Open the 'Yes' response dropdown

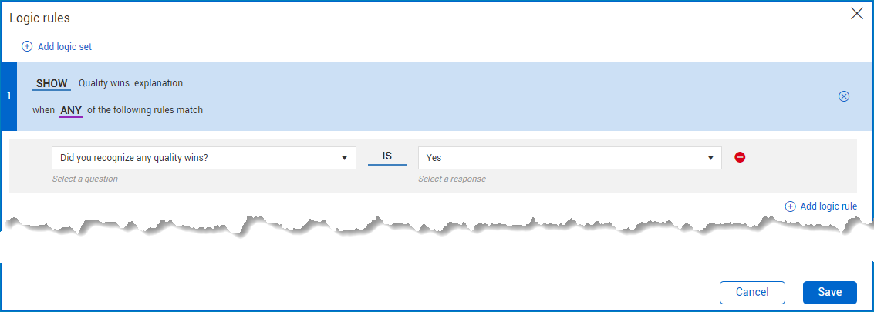(563, 158)
